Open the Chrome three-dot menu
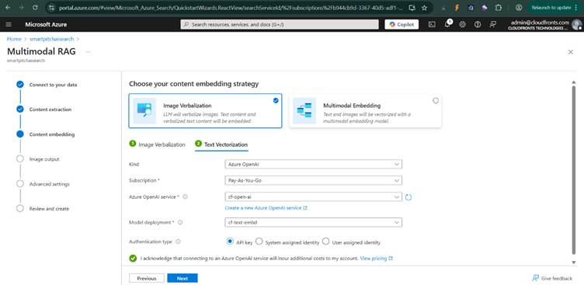This screenshot has width=584, height=285. click(x=576, y=8)
